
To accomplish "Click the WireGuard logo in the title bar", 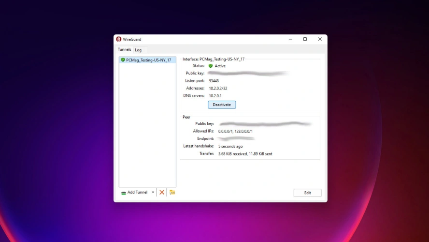I will (119, 39).
